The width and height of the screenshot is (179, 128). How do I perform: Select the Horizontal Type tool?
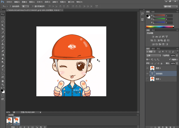click(x=3, y=70)
